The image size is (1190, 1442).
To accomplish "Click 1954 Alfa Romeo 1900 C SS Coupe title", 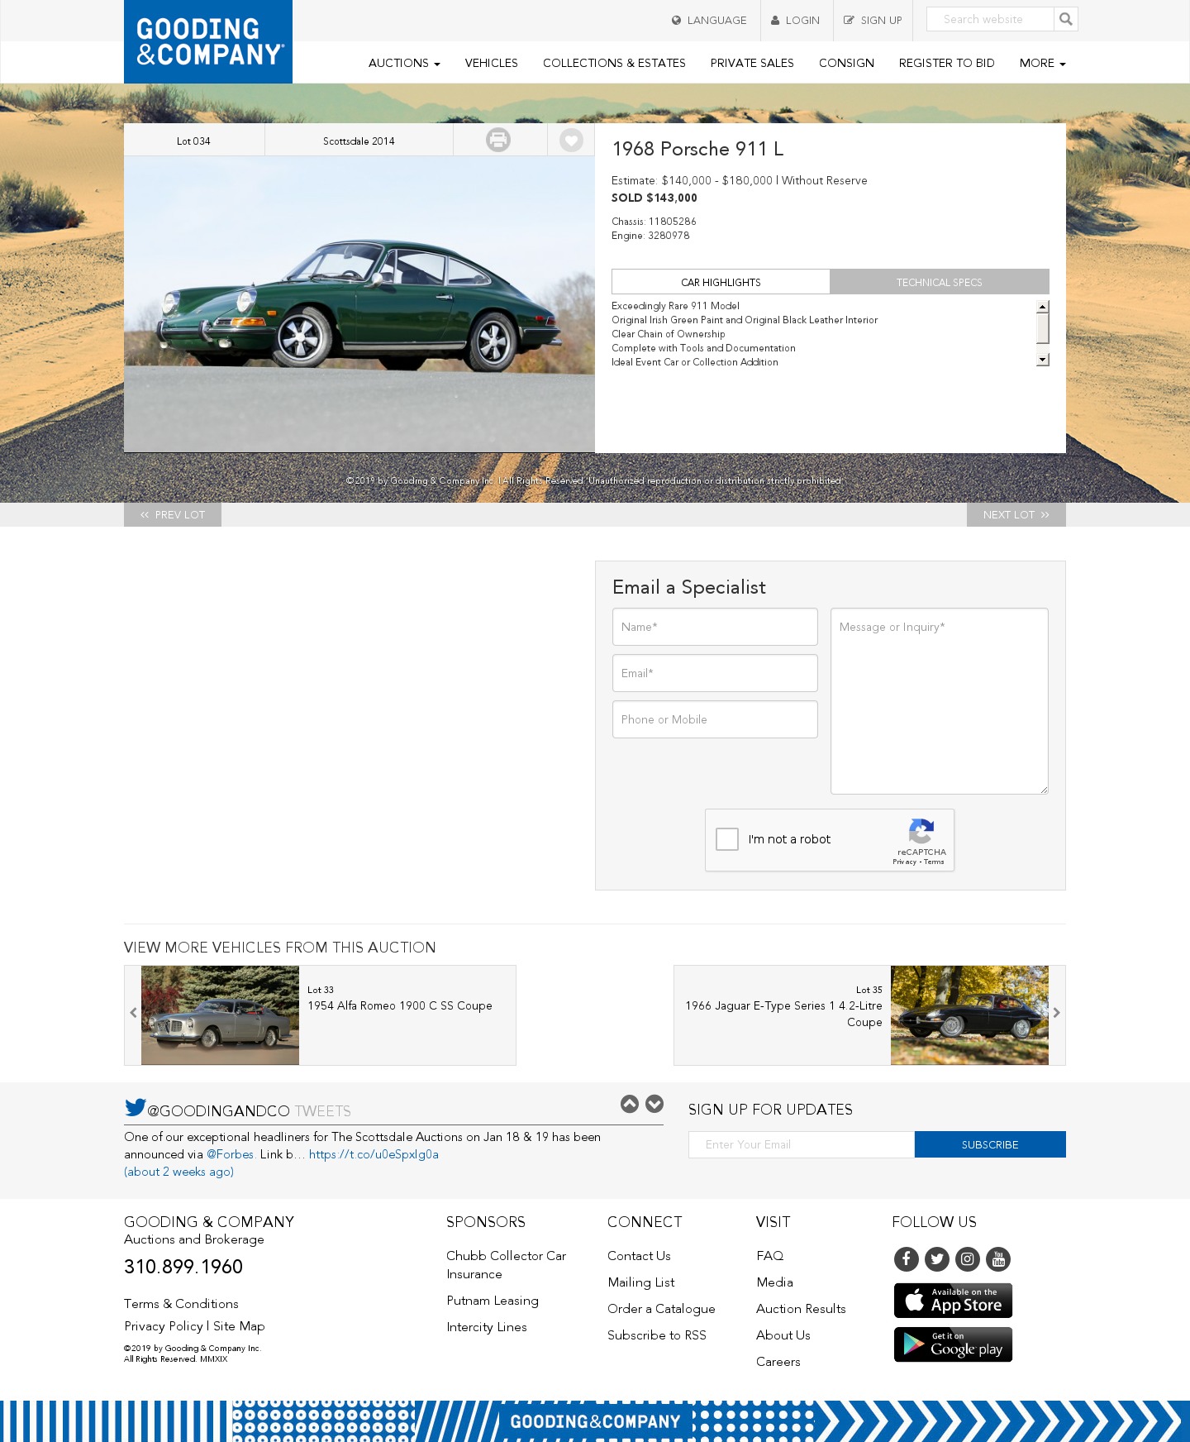I will (400, 1005).
